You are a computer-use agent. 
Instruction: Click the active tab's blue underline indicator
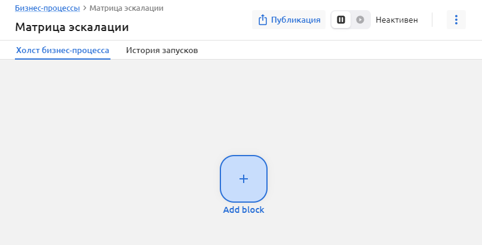(x=63, y=58)
